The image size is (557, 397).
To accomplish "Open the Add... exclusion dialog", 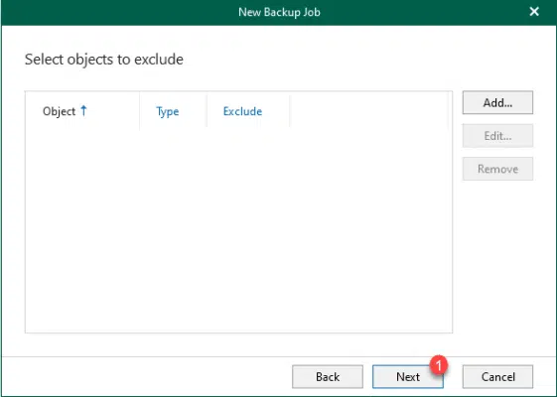I will point(497,102).
